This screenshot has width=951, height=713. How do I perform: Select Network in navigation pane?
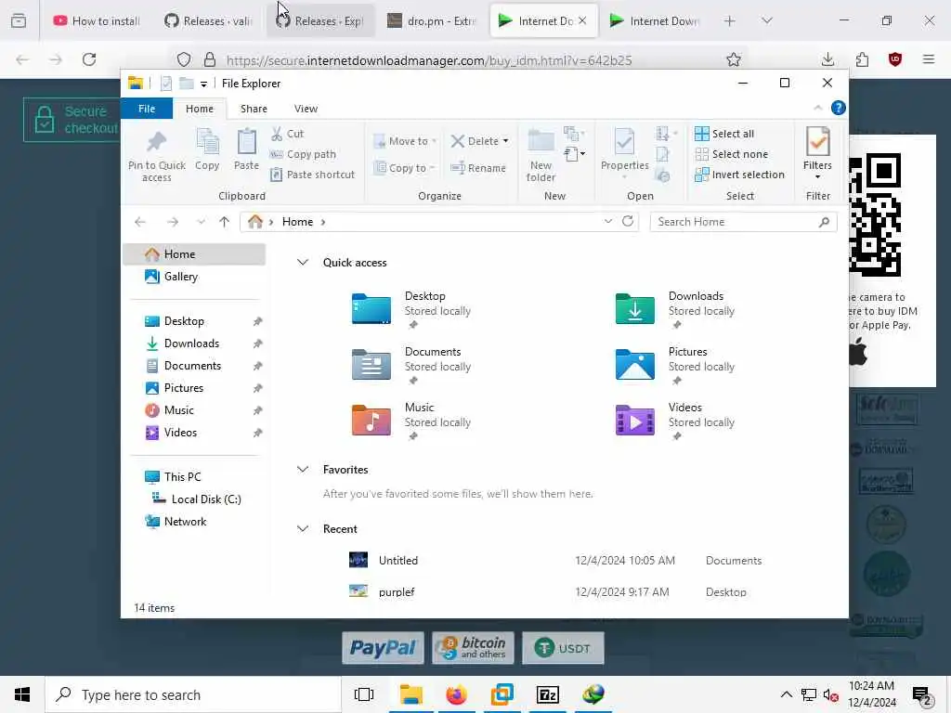185,522
